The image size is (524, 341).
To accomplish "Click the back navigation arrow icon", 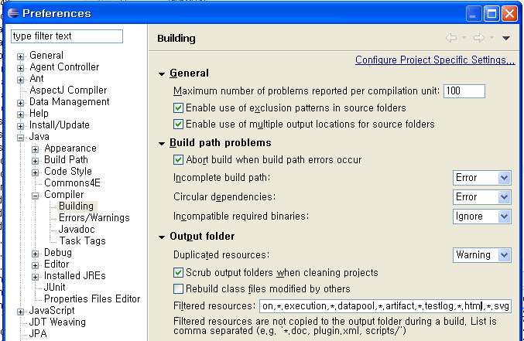I will (450, 38).
